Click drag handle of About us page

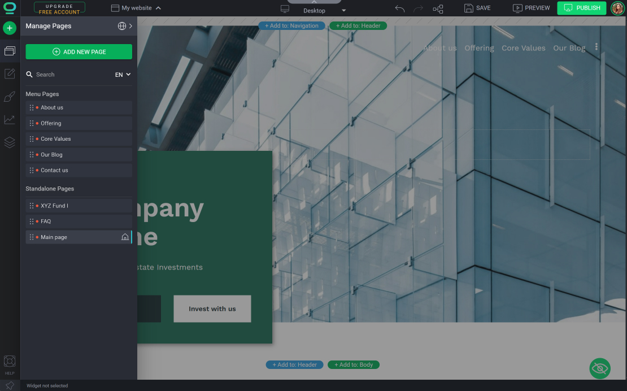32,107
